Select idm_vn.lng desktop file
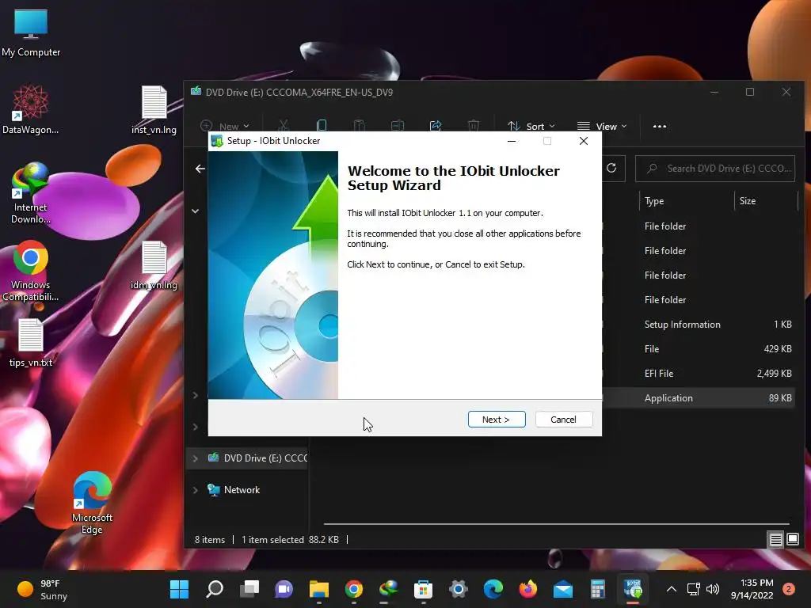The height and width of the screenshot is (608, 811). pyautogui.click(x=154, y=265)
